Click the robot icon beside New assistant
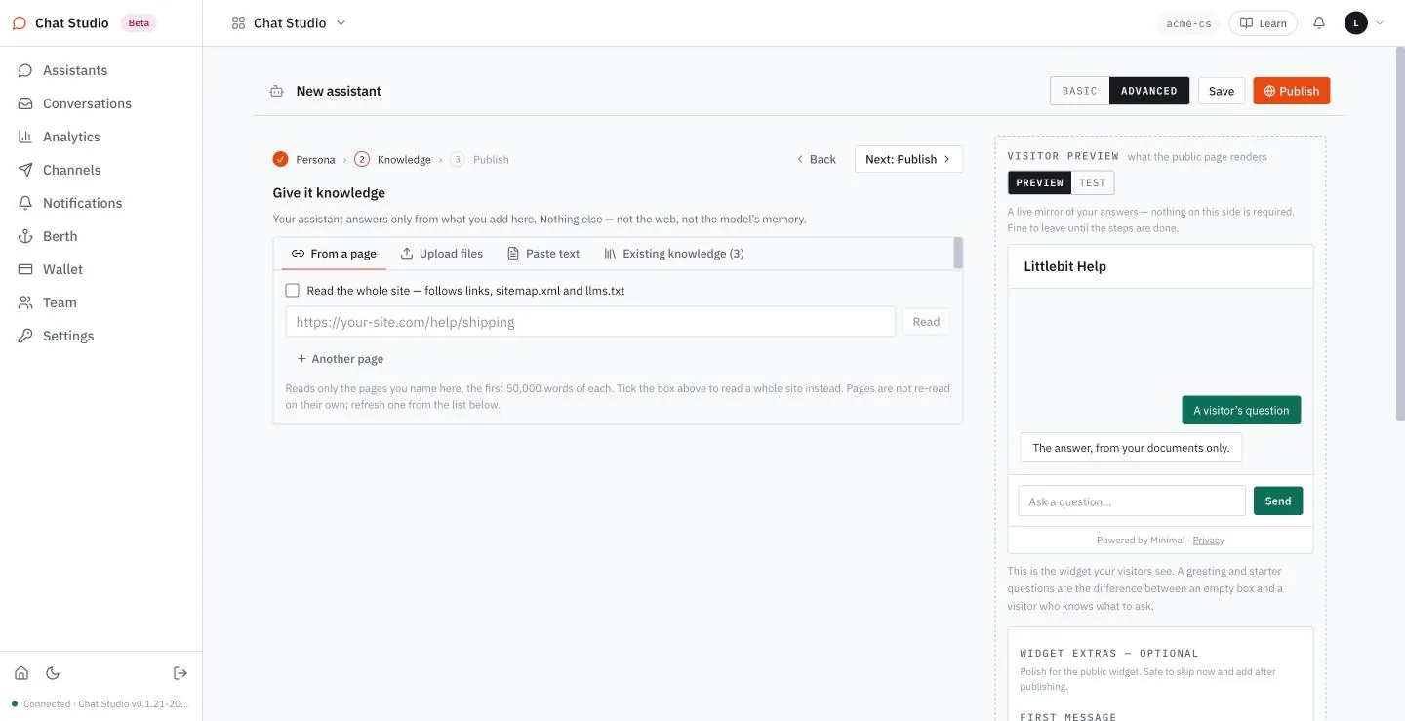The image size is (1405, 721). pyautogui.click(x=277, y=91)
